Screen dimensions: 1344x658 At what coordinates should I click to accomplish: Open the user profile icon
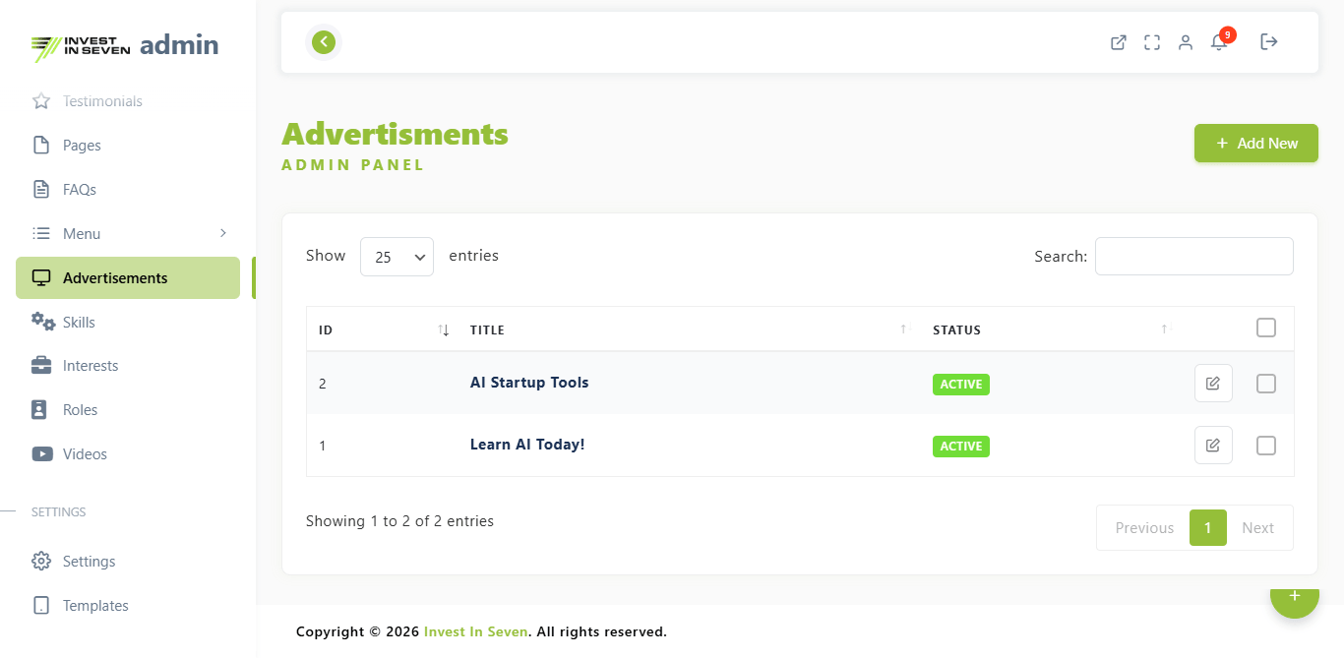click(1185, 42)
